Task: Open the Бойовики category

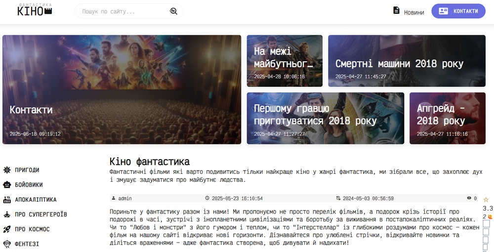Action: [x=29, y=185]
